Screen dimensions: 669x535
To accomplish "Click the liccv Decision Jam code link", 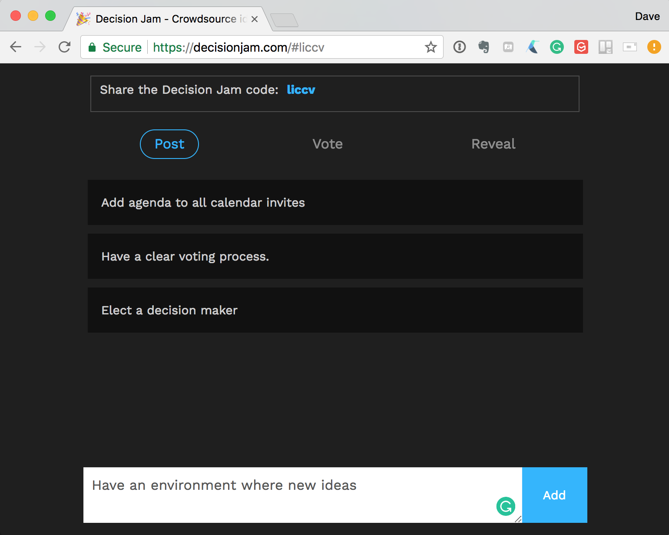I will (301, 90).
